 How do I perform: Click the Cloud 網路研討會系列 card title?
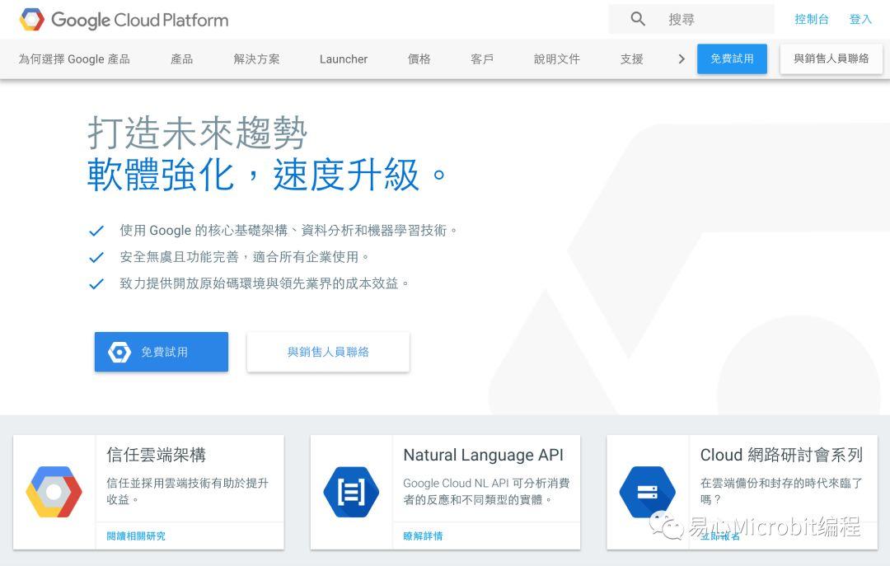click(781, 455)
